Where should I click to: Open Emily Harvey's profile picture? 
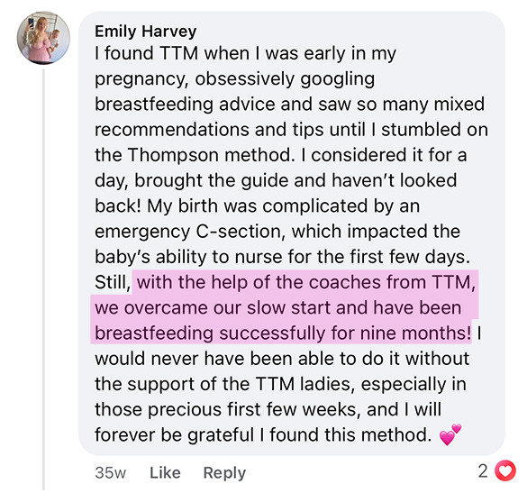pos(43,38)
